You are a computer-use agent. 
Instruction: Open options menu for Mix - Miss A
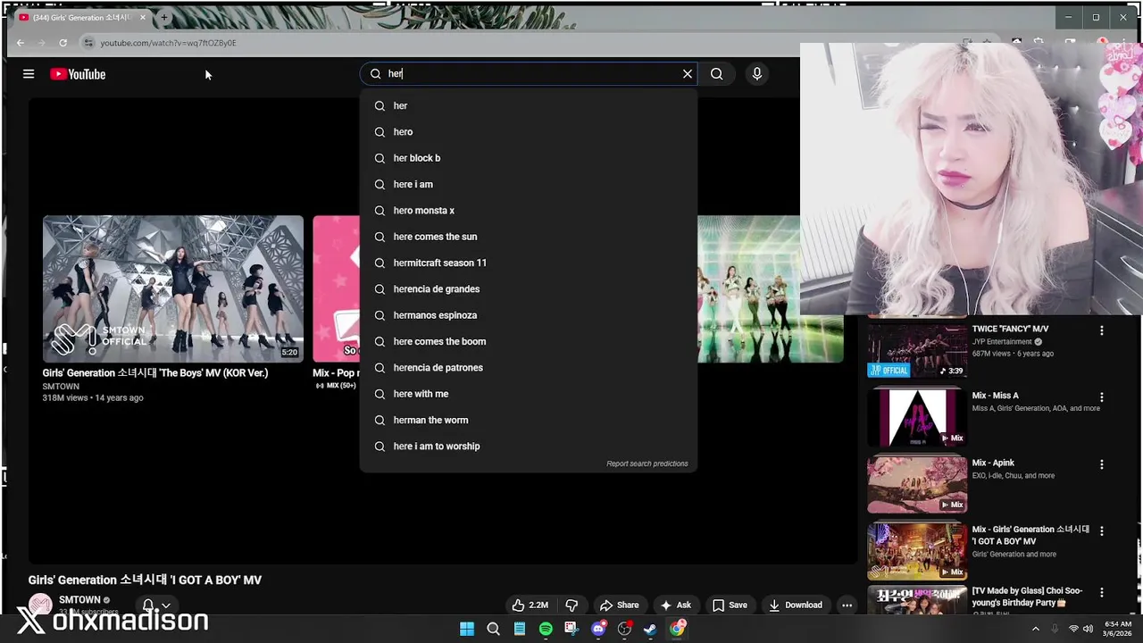click(x=1101, y=397)
